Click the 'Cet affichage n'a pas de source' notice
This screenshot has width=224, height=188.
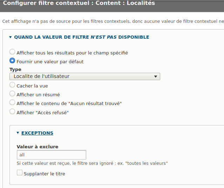(112, 21)
